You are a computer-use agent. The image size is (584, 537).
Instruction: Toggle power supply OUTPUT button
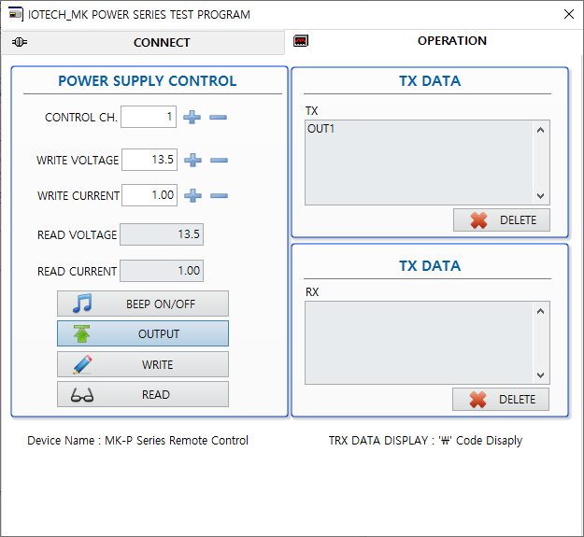pyautogui.click(x=142, y=333)
